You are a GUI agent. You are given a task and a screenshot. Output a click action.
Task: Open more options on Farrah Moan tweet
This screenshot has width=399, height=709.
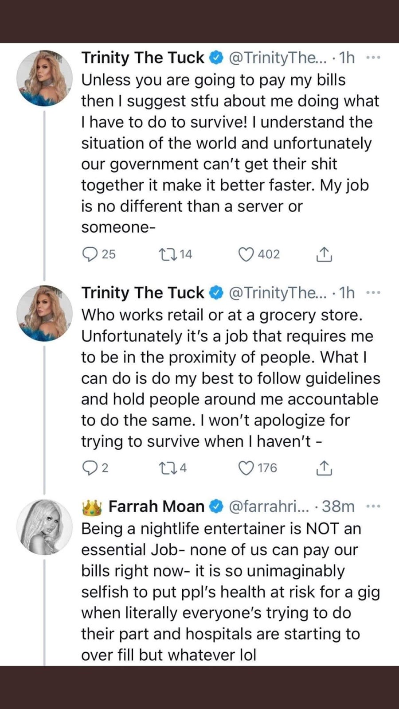coord(373,506)
